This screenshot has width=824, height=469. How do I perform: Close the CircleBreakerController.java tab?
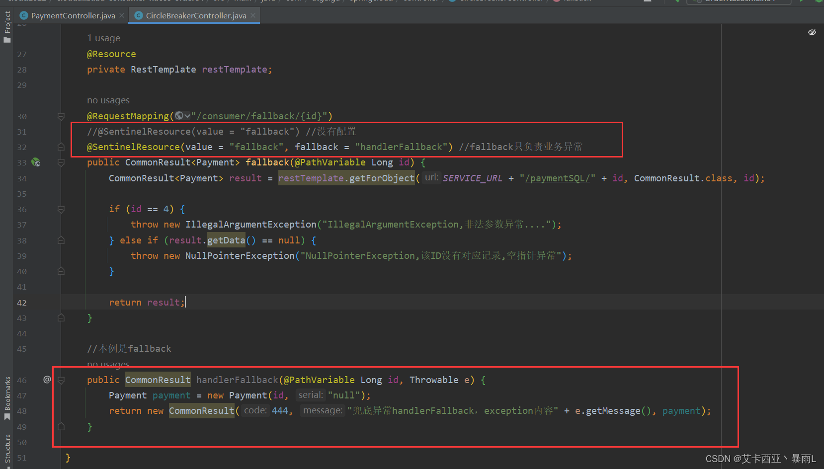click(253, 15)
